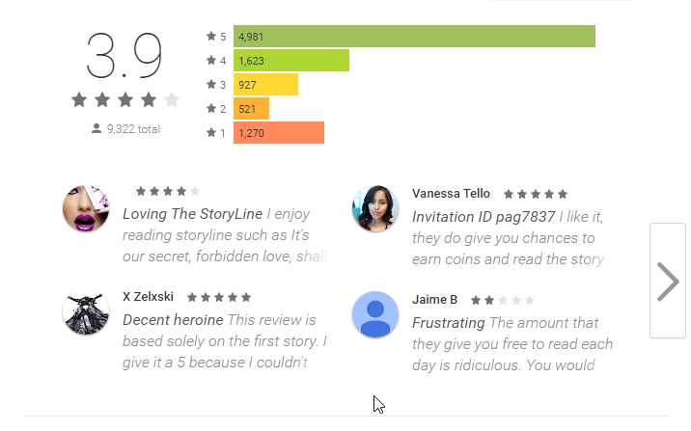Open X Zelxski's profile picture
691x431 pixels.
86,314
